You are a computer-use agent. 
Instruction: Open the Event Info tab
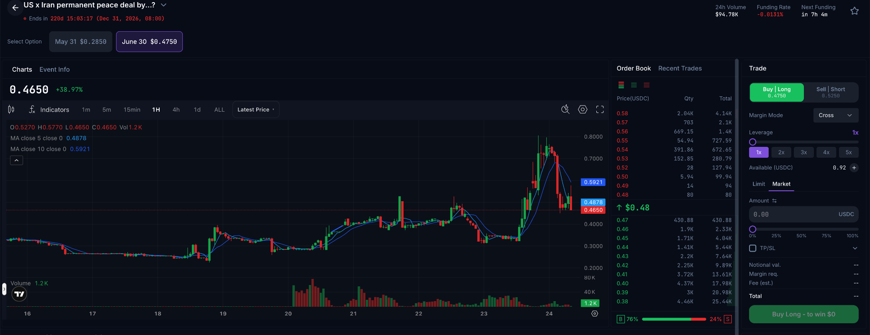[54, 70]
